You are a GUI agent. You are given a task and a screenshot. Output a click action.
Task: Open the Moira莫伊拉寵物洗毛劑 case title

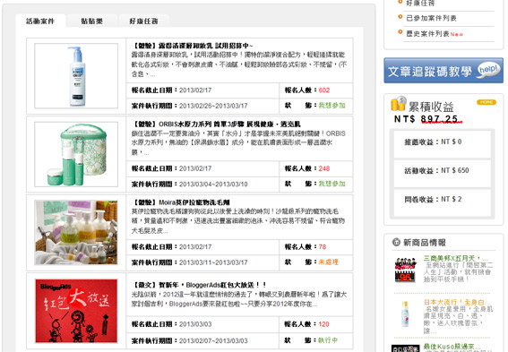pos(180,202)
